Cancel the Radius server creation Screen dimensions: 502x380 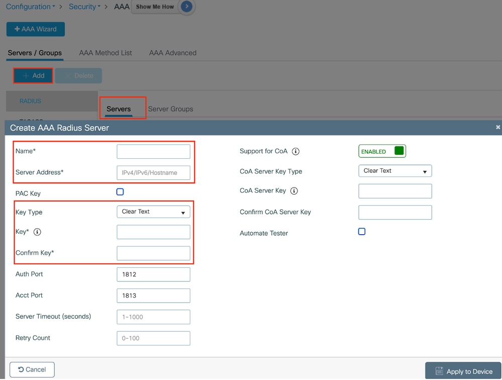(32, 370)
